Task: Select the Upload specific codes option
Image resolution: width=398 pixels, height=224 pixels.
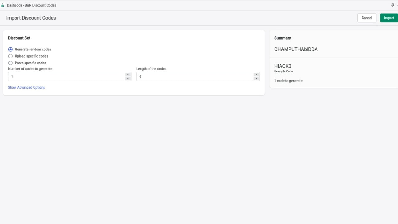Action: point(11,56)
